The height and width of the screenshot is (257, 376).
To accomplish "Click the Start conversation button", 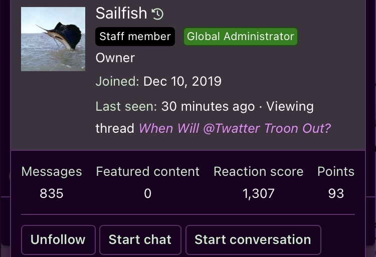I will [x=253, y=240].
